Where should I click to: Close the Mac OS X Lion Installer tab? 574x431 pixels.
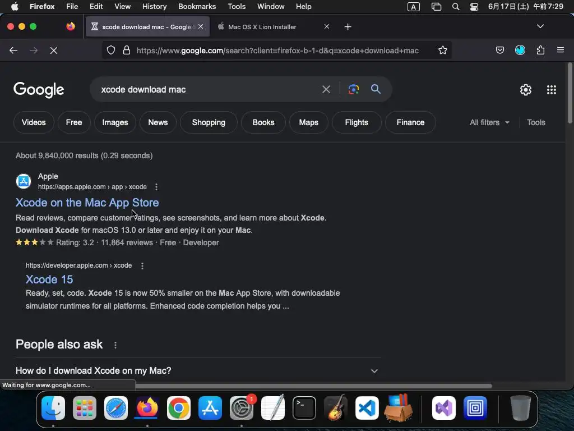pos(327,26)
